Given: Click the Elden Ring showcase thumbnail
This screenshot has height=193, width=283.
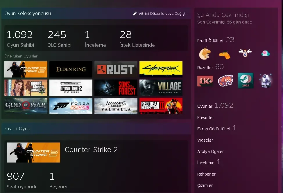Looking at the screenshot, I should tap(71, 69).
